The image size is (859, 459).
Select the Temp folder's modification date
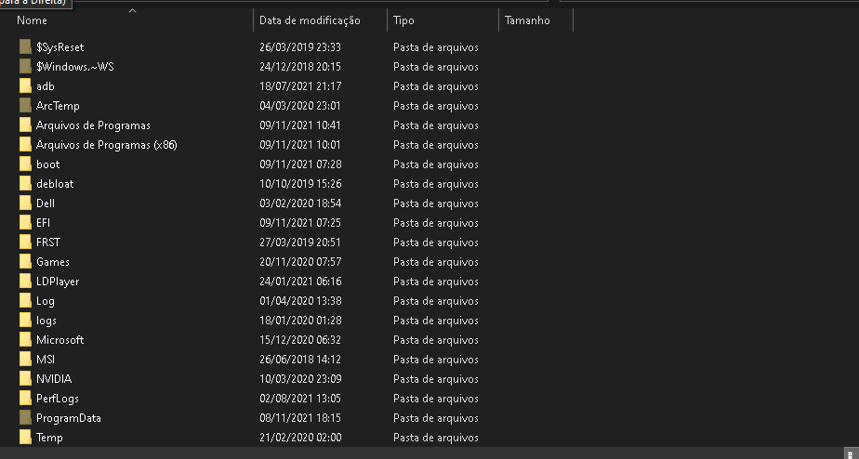300,438
